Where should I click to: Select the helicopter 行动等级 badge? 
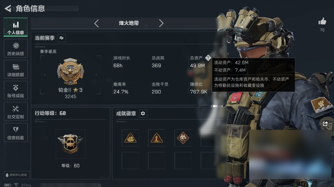(70, 144)
